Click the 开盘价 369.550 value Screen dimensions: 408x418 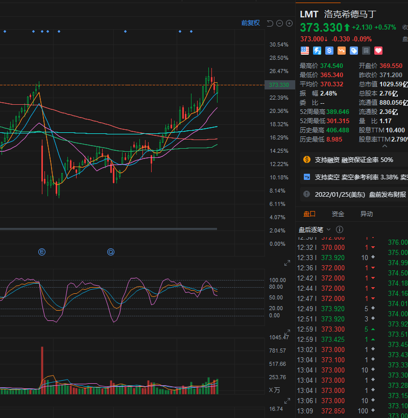[x=391, y=66]
